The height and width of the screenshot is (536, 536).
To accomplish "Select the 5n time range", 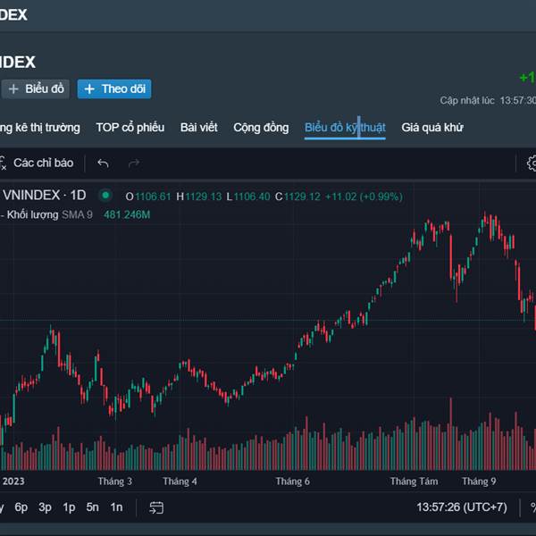I will click(x=93, y=507).
